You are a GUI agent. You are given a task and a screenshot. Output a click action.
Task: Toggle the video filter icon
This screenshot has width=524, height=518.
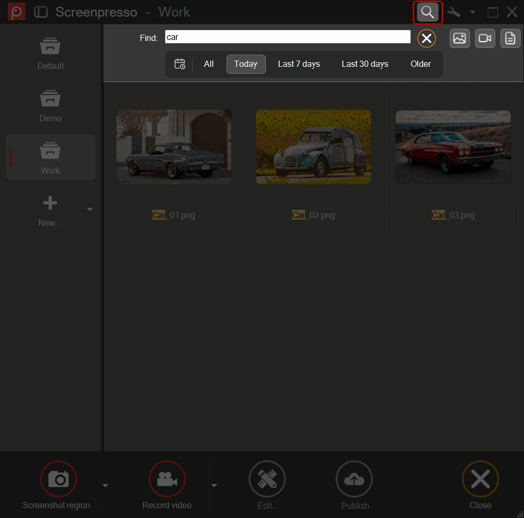click(485, 38)
